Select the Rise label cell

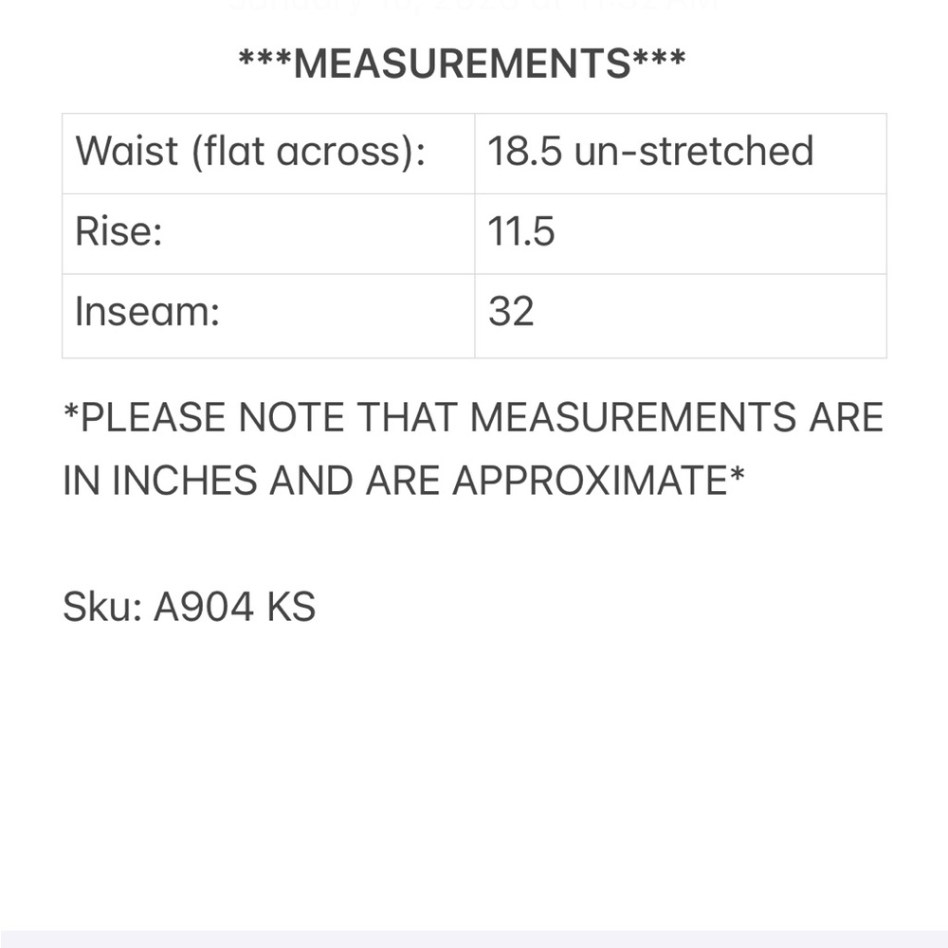point(268,234)
